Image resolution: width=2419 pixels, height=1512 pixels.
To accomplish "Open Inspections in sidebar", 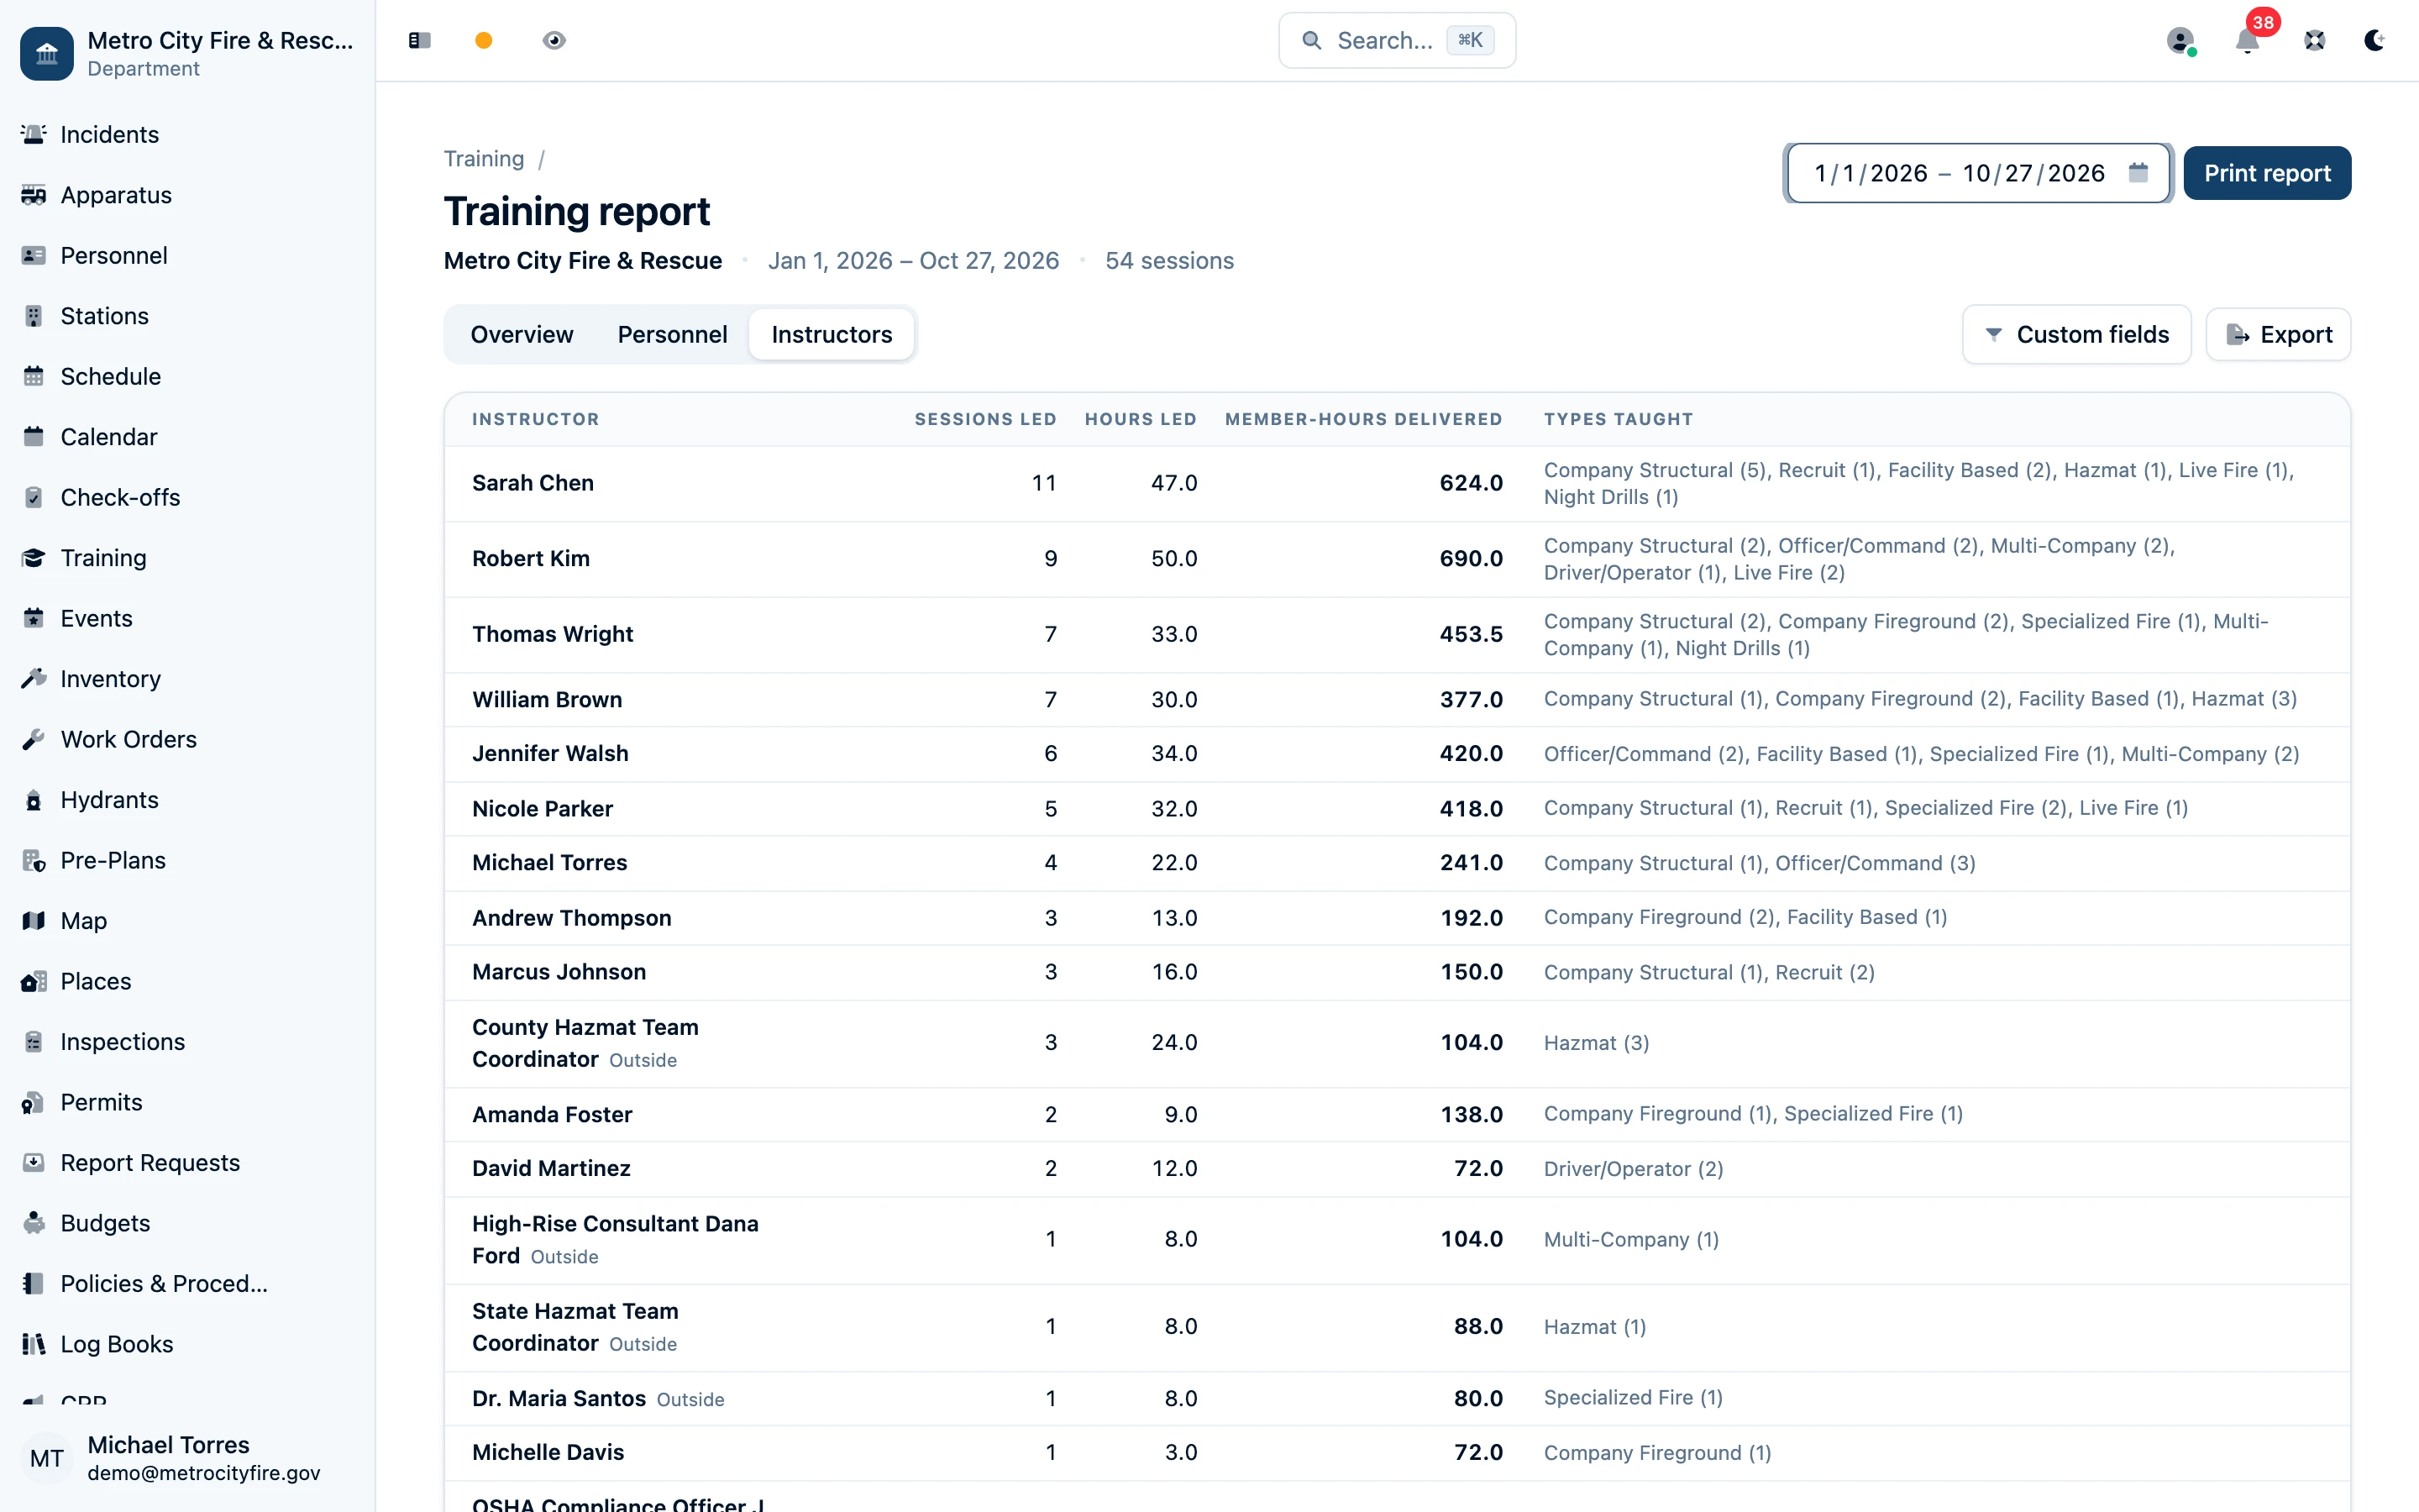I will 187,1042.
